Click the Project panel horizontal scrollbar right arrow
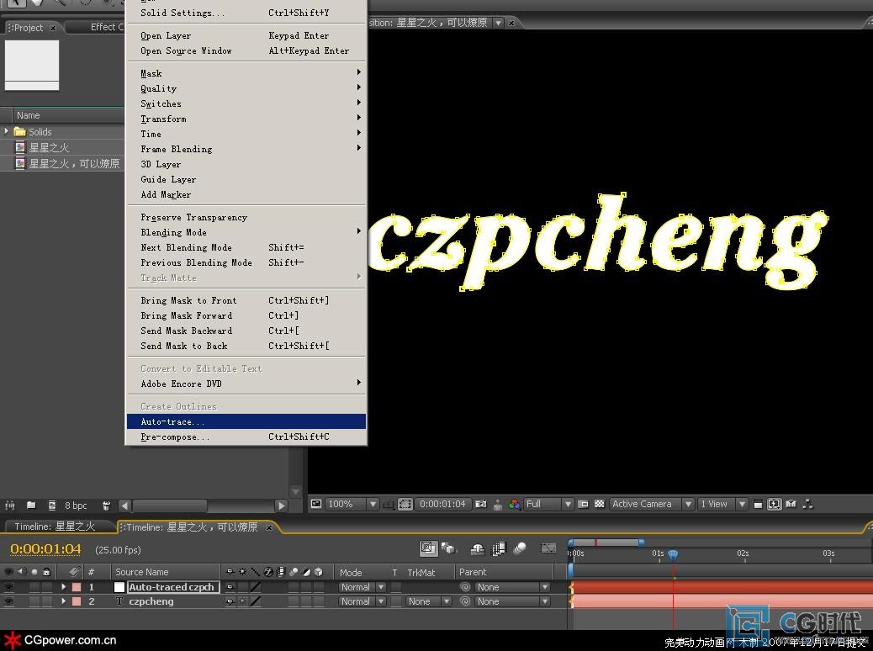 [281, 505]
